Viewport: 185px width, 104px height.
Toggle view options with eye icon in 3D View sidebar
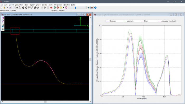(3, 29)
